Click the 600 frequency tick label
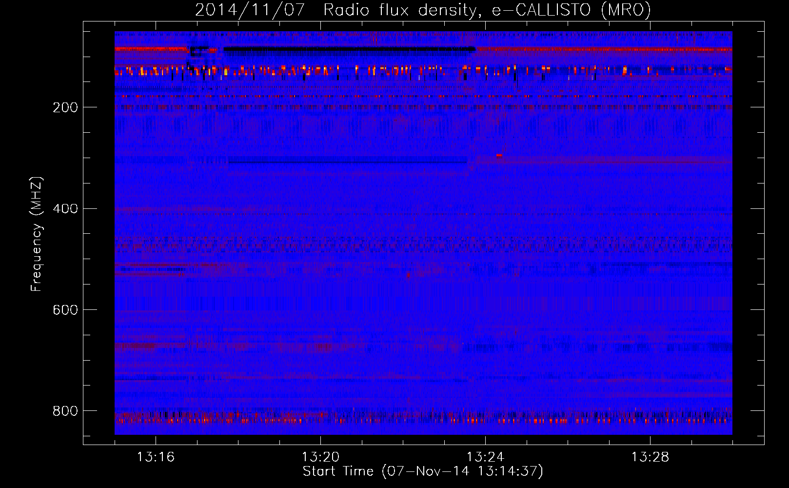The height and width of the screenshot is (488, 789). (65, 310)
